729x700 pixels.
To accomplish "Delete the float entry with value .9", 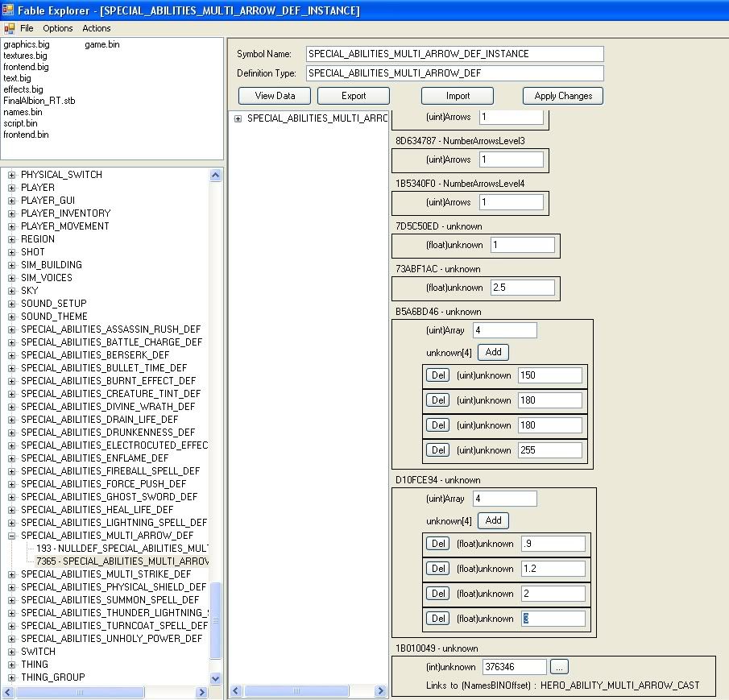I will click(x=438, y=544).
